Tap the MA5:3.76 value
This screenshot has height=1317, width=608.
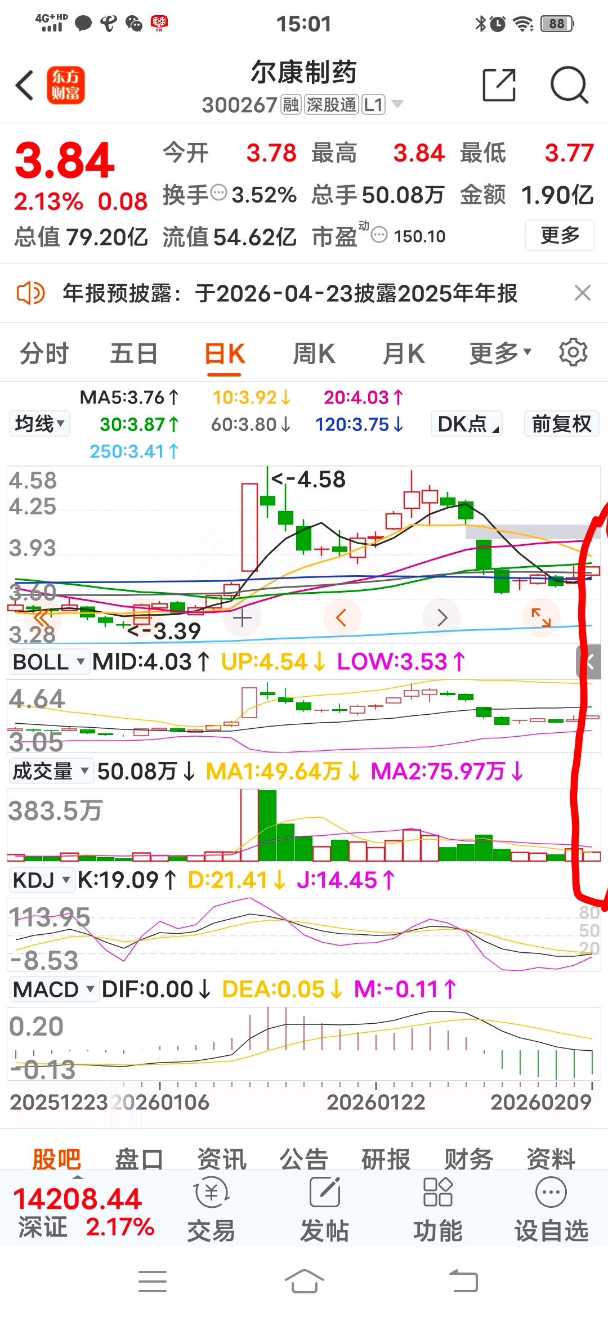129,397
